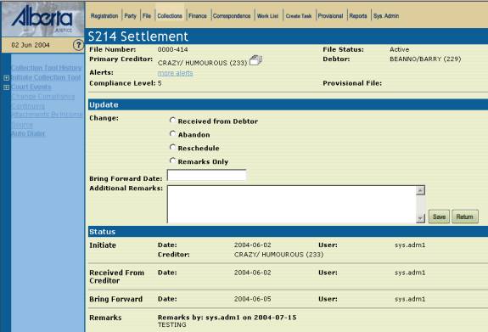This screenshot has width=488, height=332.
Task: Open the Auto Dialer sidebar link
Action: [28, 133]
